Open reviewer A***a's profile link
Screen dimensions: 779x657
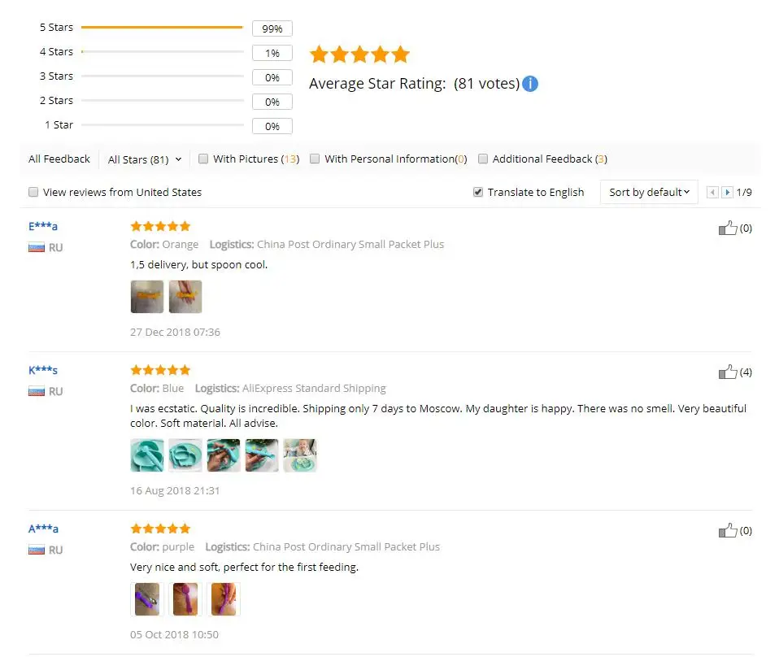[x=43, y=529]
